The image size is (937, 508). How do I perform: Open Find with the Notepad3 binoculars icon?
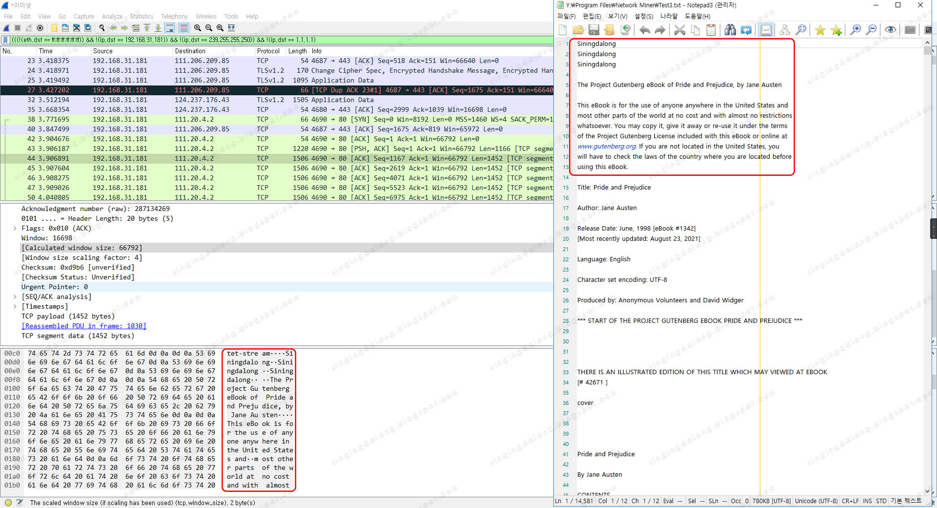click(x=730, y=30)
